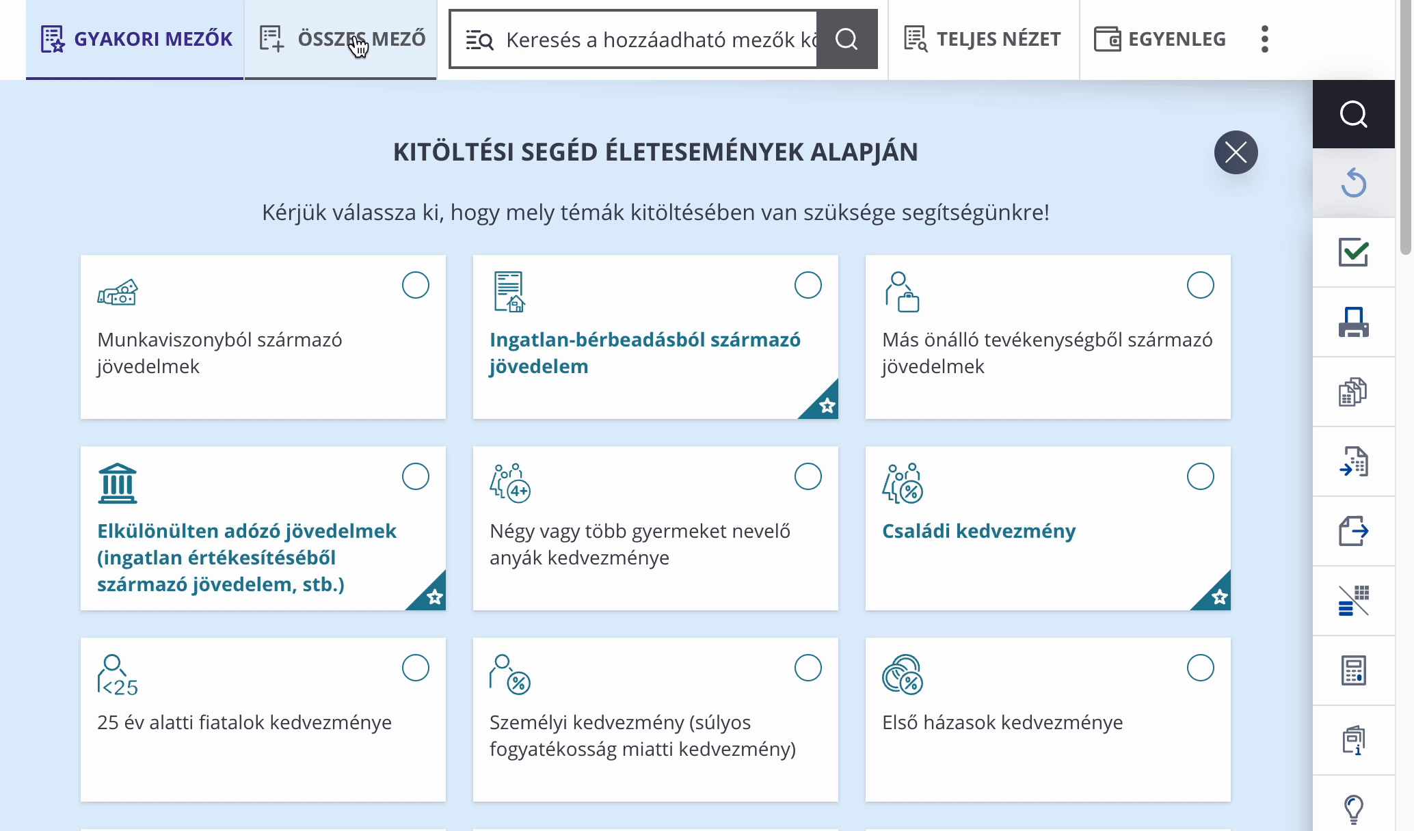
Task: Click Négy vagy több gyermeket nevelő anyák text
Action: 640,544
